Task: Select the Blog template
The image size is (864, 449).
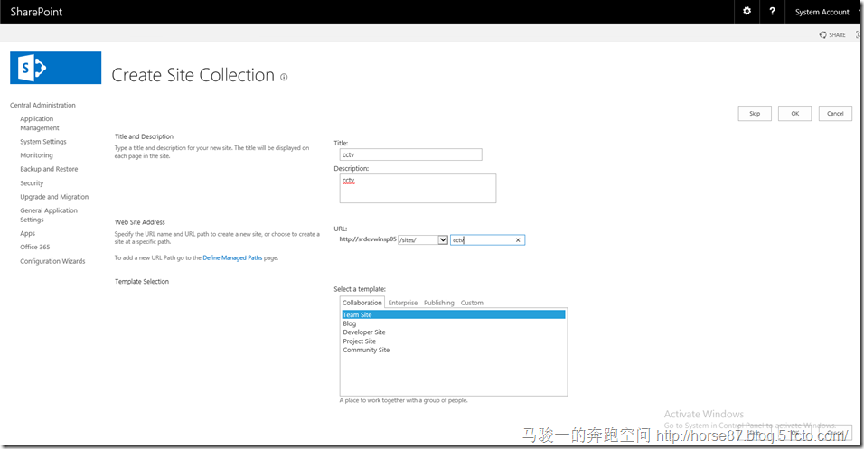Action: tap(350, 323)
